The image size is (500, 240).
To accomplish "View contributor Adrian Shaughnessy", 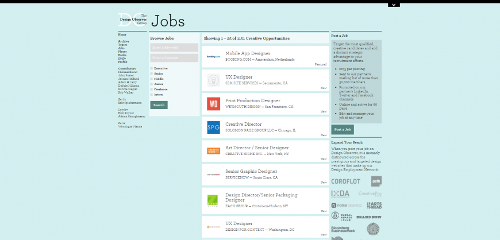I will [x=132, y=117].
